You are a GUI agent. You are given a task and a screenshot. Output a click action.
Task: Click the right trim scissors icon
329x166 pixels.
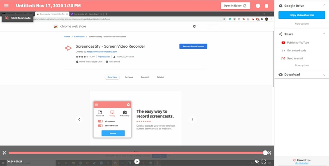coord(270,153)
